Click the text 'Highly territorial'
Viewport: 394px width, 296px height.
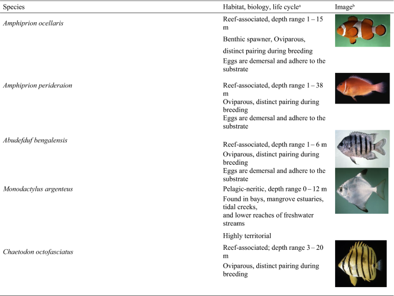click(247, 236)
